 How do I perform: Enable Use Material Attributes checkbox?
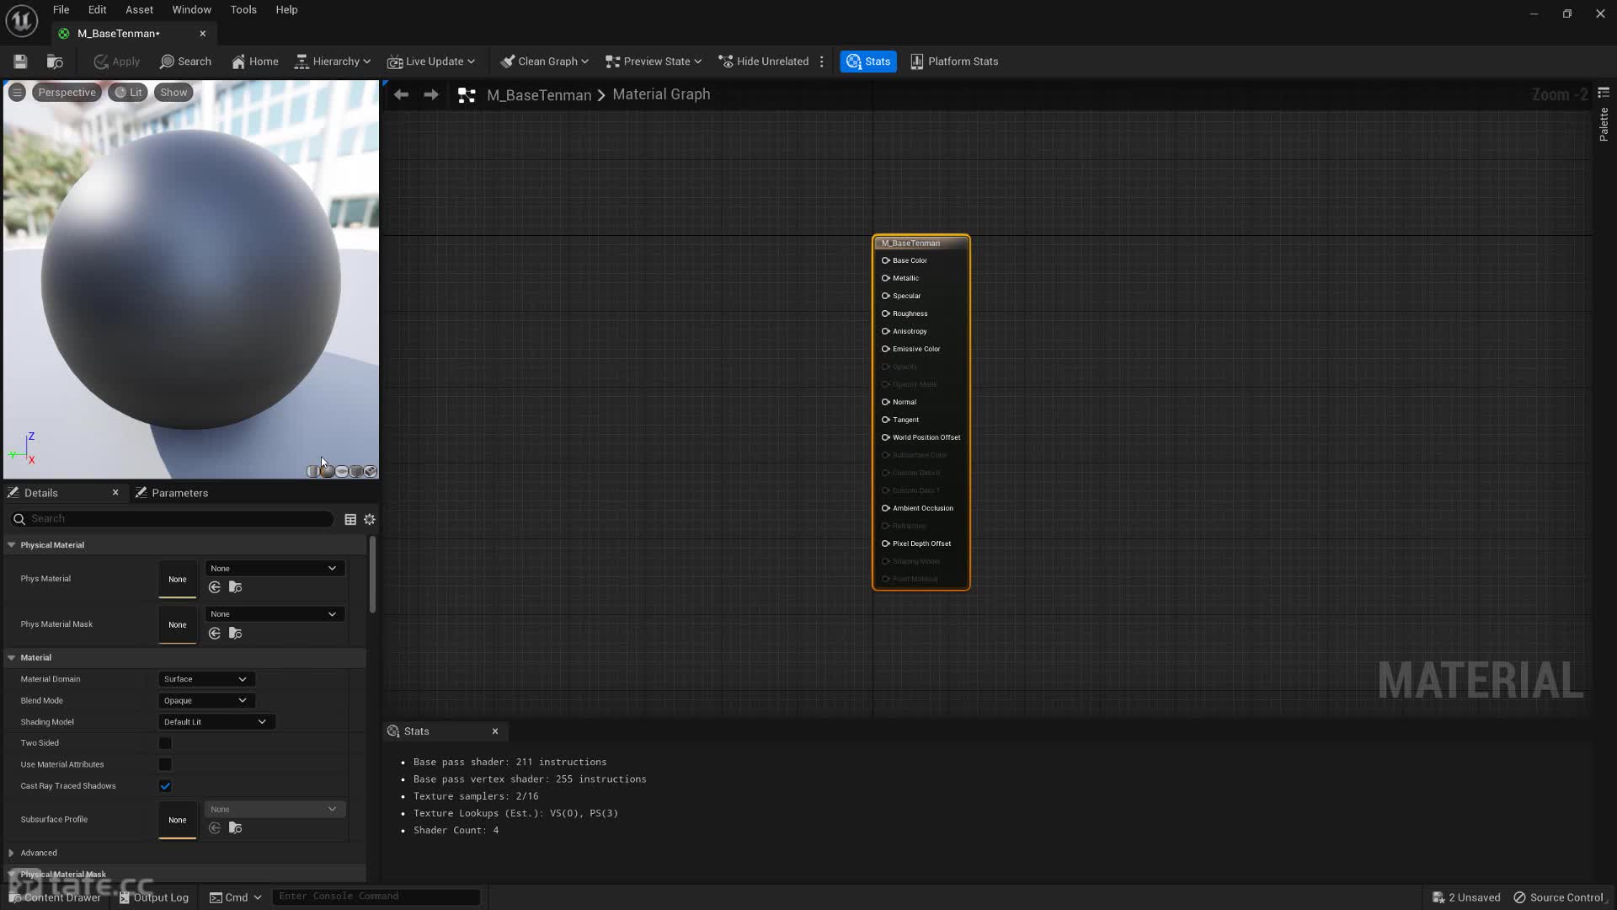coord(165,765)
